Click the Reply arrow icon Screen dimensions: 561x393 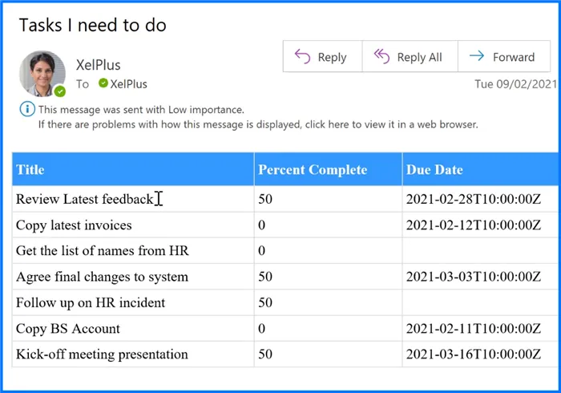tap(302, 56)
